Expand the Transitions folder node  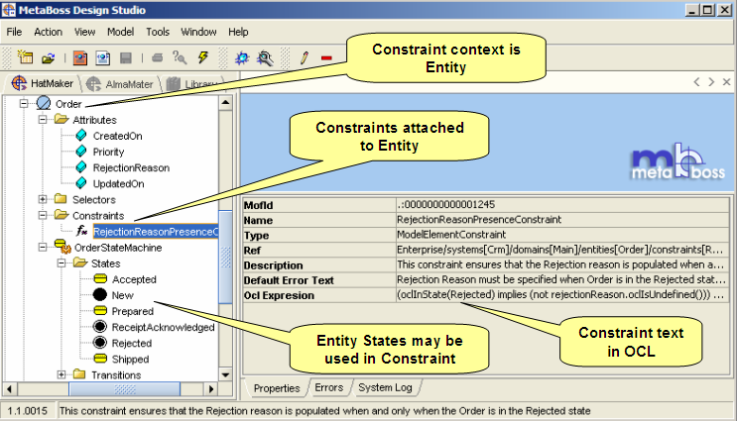[61, 375]
